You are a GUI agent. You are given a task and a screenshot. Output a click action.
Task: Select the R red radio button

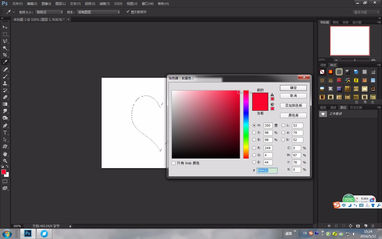click(254, 148)
